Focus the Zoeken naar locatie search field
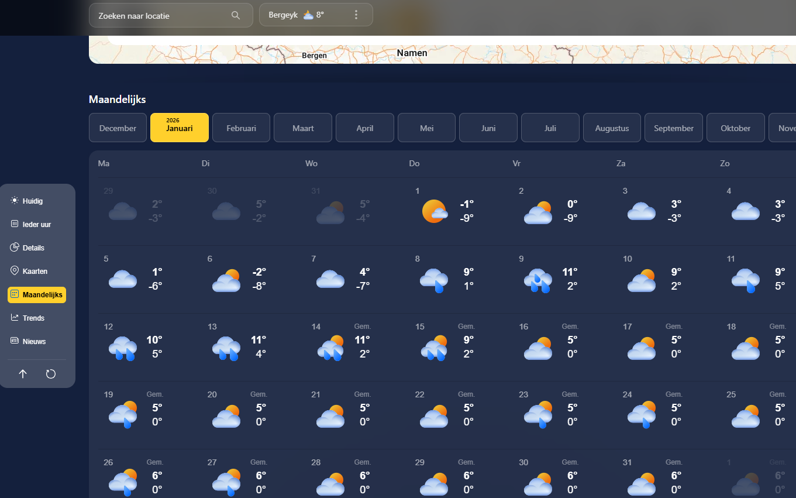The image size is (796, 498). (x=171, y=15)
